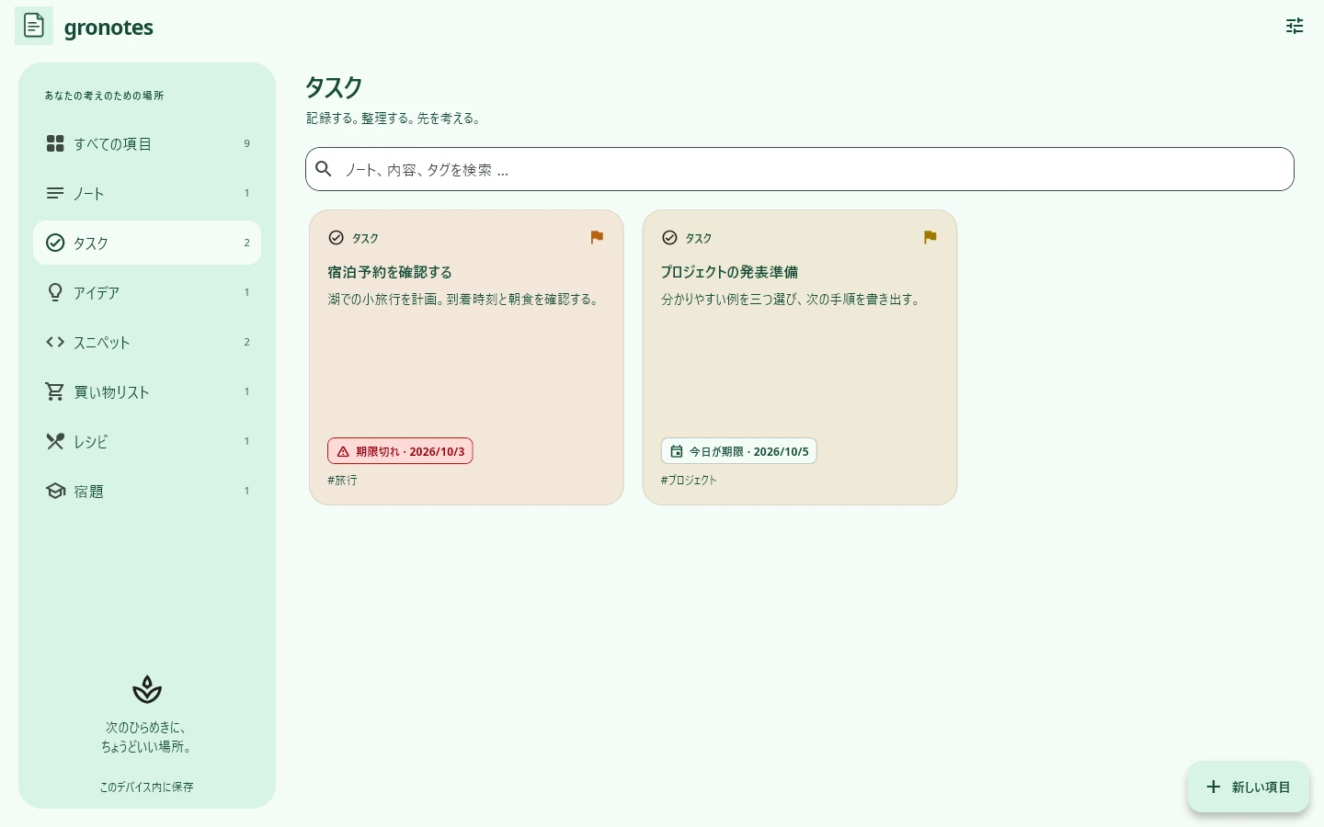Click the warning icon in the 期限切れ badge
1324x827 pixels.
point(343,451)
